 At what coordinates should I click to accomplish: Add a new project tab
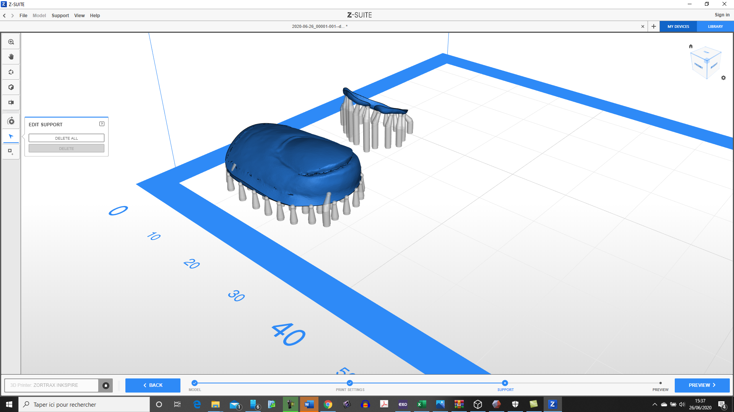point(654,26)
